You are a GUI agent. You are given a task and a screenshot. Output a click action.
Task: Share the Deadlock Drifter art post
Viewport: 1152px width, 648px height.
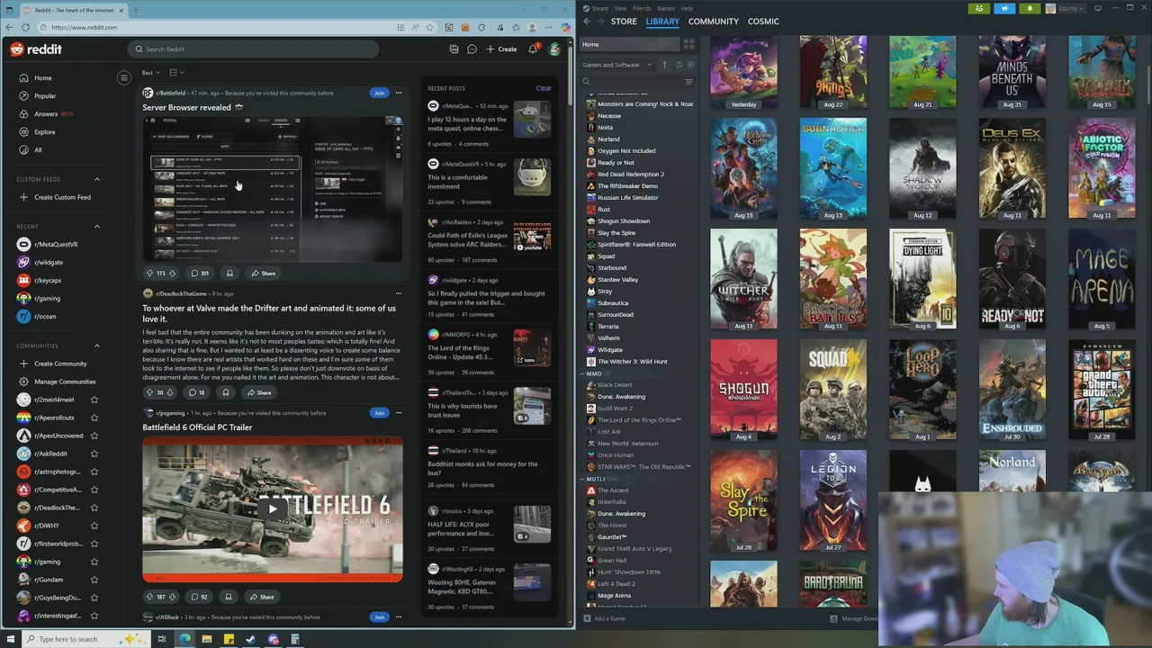pos(259,392)
